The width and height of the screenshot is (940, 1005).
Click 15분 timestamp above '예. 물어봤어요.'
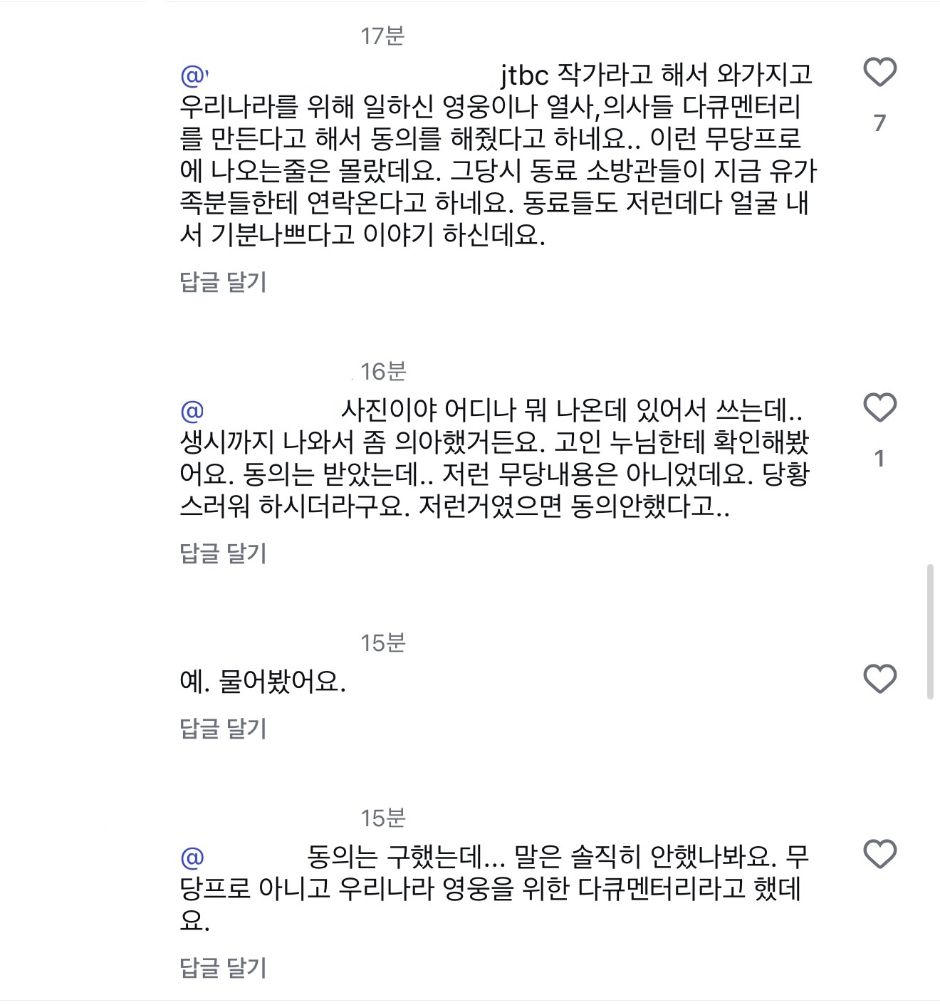pyautogui.click(x=383, y=643)
